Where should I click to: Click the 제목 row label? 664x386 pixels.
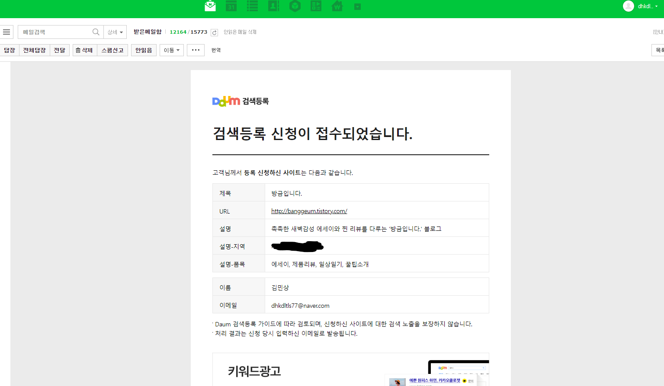225,193
